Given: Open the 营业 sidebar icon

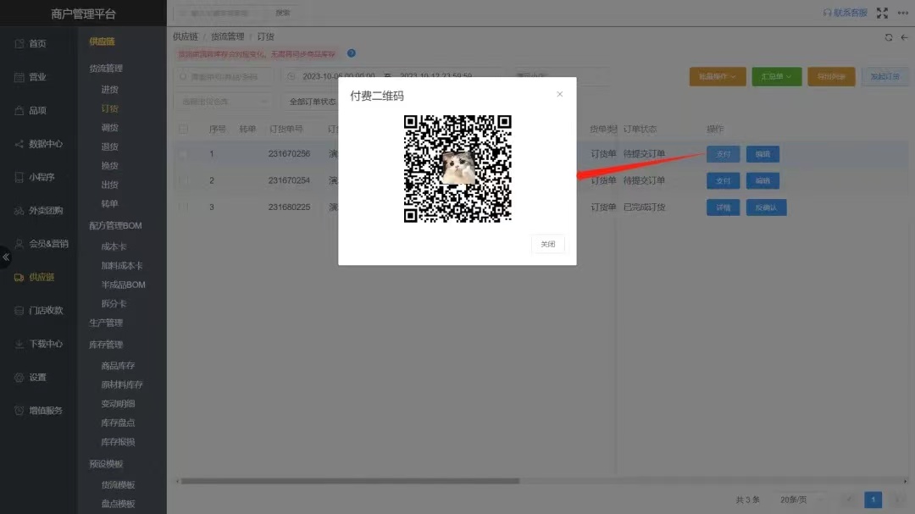Looking at the screenshot, I should click(x=19, y=77).
